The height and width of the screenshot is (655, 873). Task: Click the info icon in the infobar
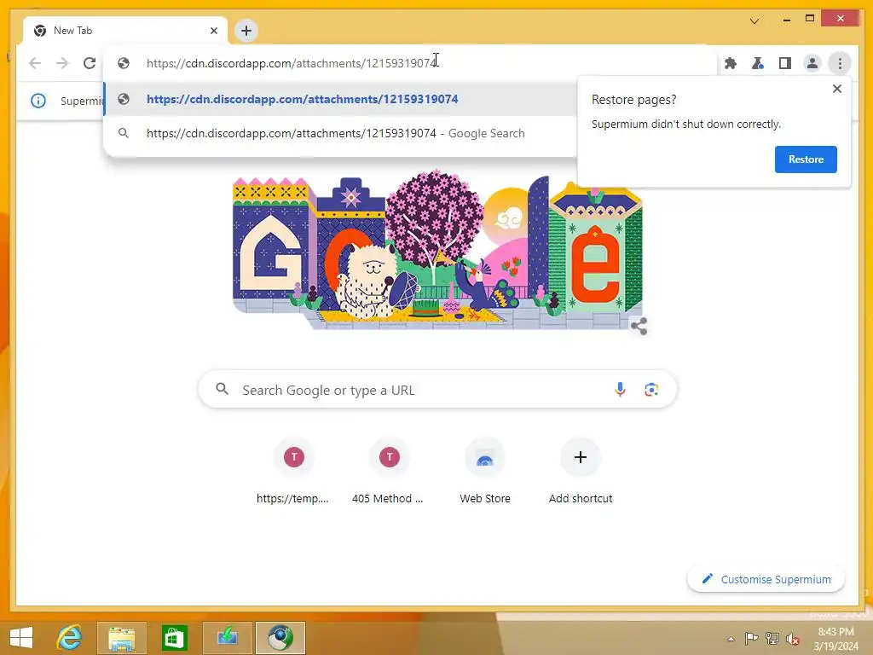tap(38, 101)
